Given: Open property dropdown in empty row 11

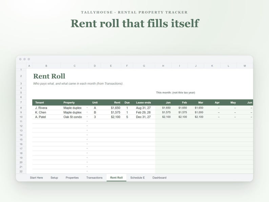Looking at the screenshot, I should tap(87, 121).
